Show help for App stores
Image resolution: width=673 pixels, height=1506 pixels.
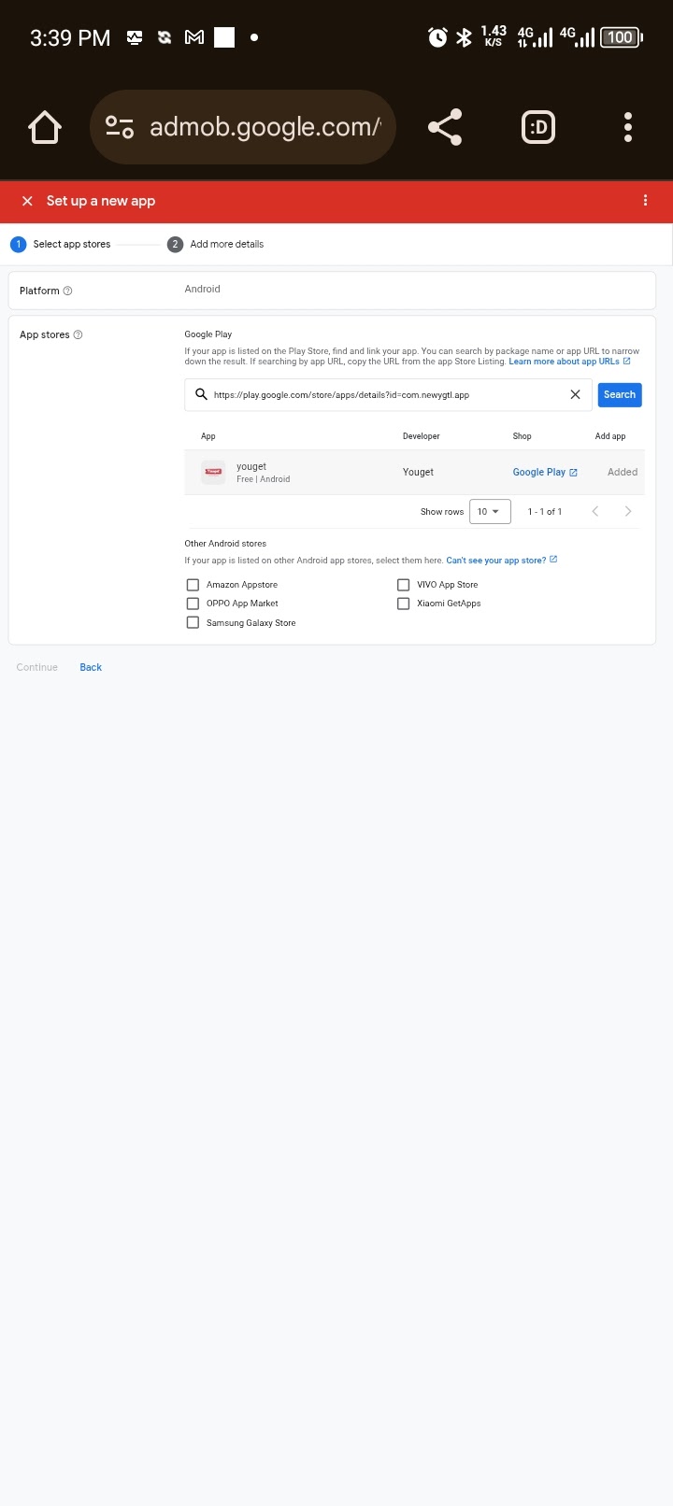[x=78, y=334]
